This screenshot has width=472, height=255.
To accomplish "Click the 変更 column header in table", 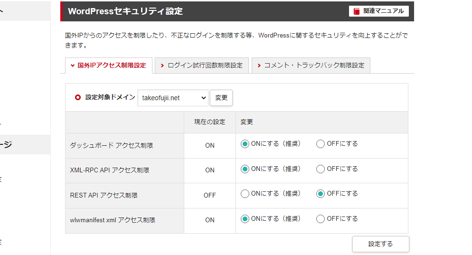I will click(x=246, y=122).
